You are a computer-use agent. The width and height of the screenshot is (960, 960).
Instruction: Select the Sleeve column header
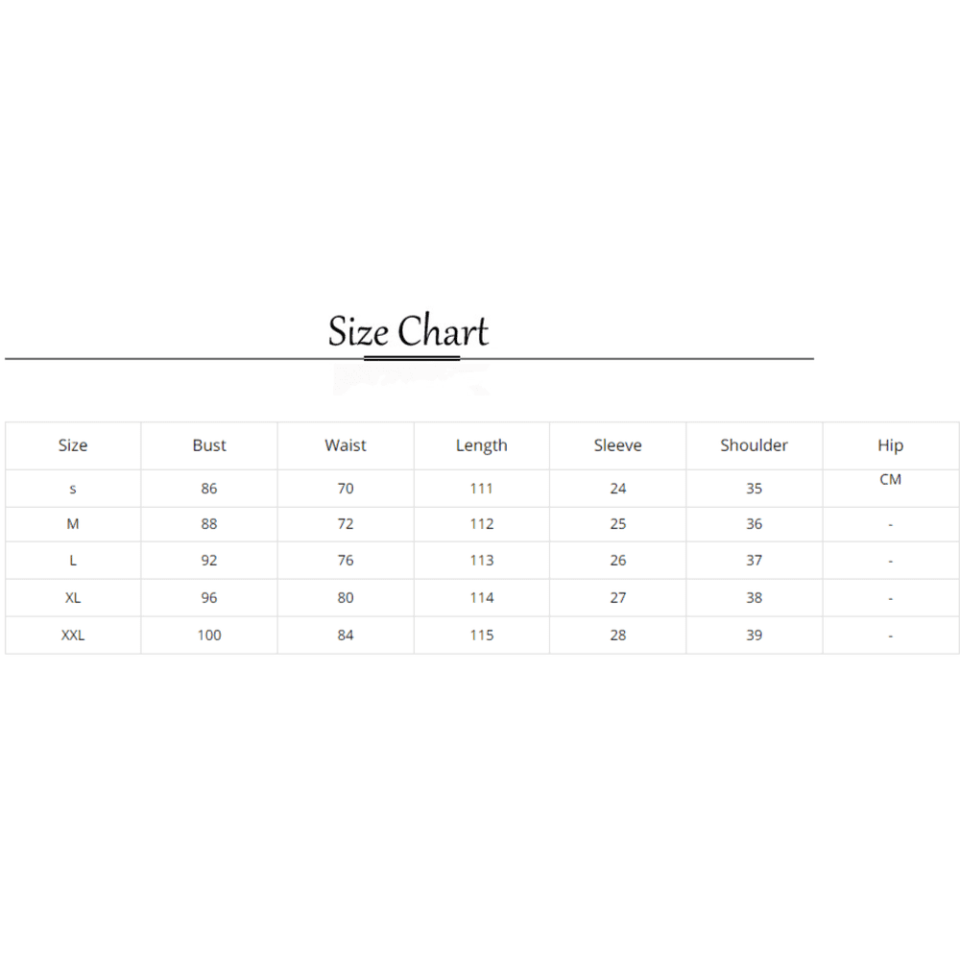click(617, 445)
